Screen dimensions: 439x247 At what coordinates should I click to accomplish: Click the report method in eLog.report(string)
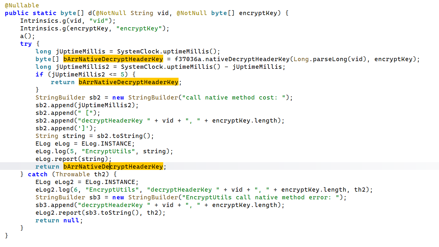pyautogui.click(x=68, y=159)
